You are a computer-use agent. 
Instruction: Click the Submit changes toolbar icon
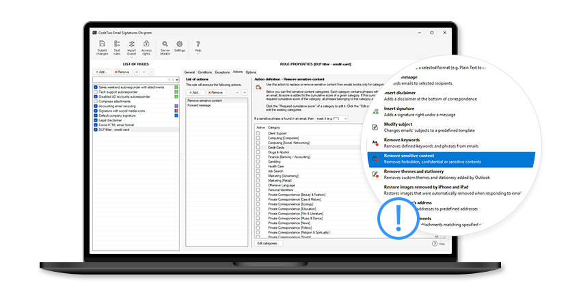tap(102, 44)
